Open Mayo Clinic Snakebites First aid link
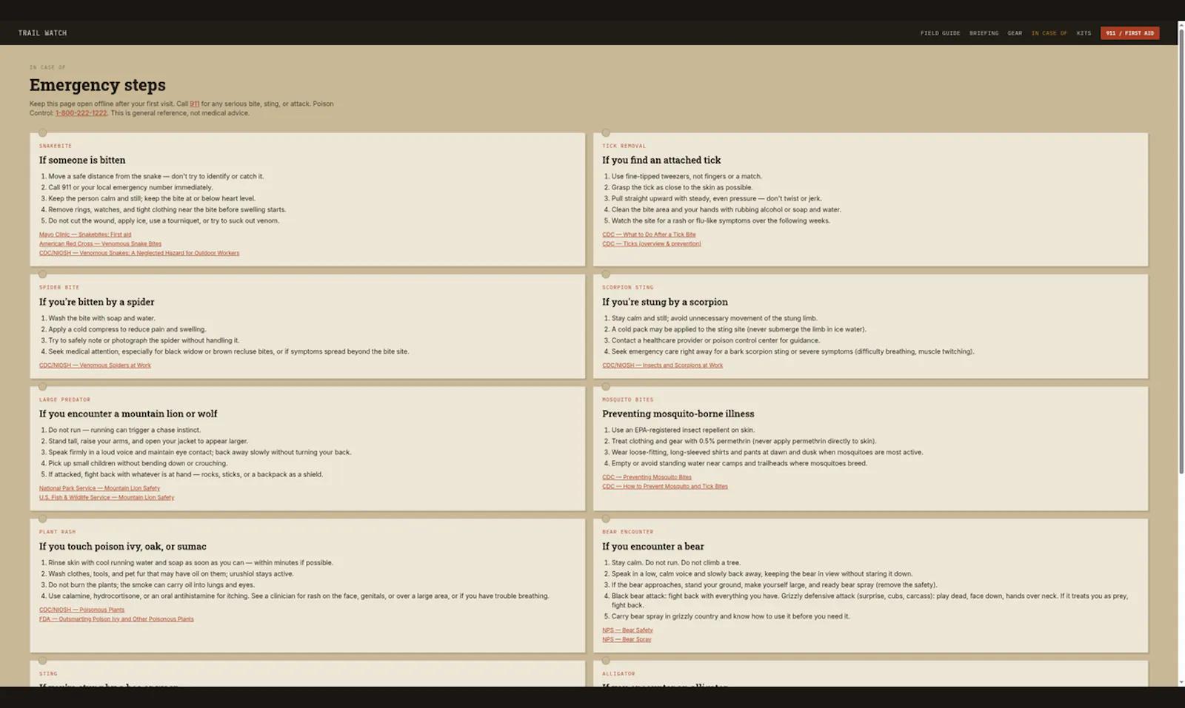 85,235
